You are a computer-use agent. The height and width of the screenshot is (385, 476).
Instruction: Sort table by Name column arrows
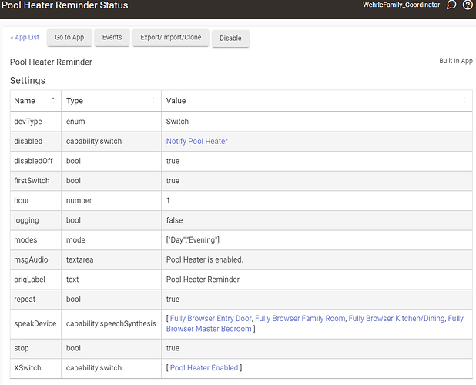tap(53, 100)
